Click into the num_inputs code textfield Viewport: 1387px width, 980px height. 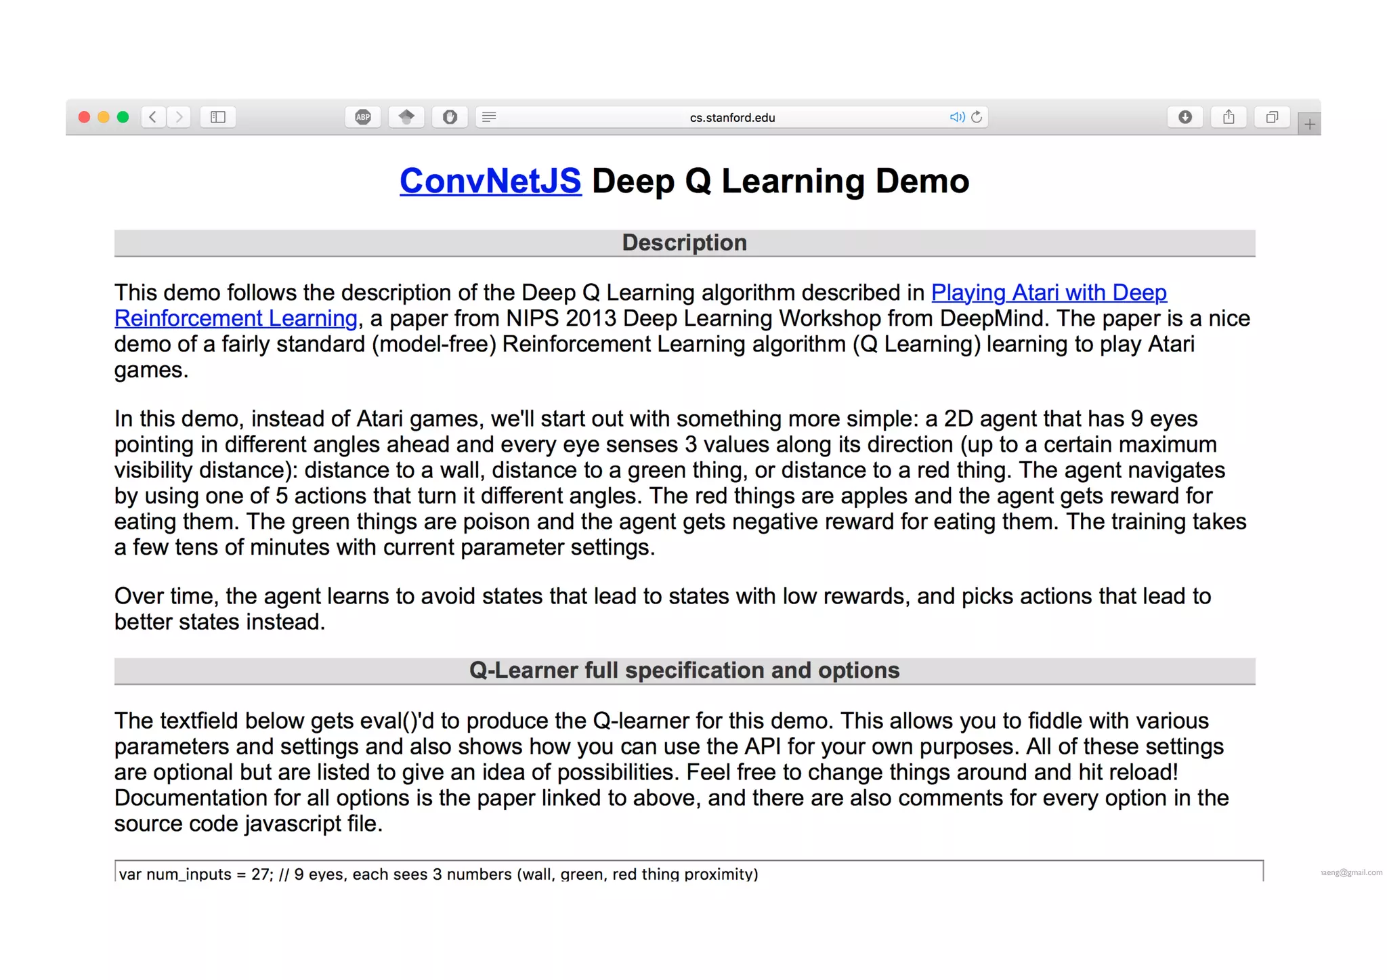688,873
